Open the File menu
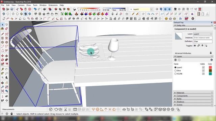The width and height of the screenshot is (216, 121). pyautogui.click(x=3, y=5)
